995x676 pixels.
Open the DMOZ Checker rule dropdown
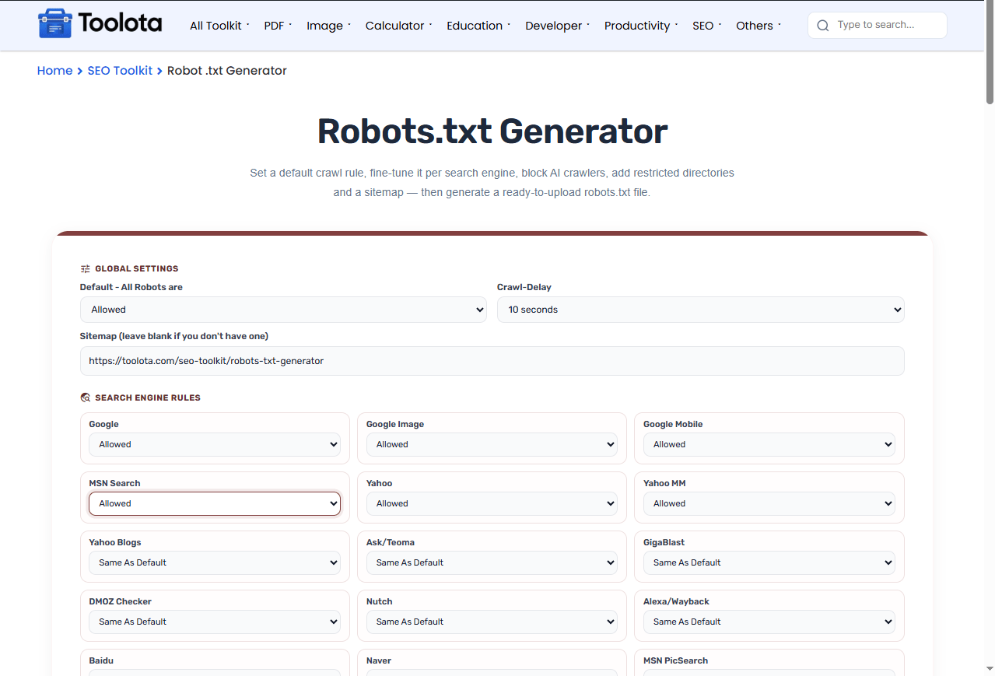215,622
